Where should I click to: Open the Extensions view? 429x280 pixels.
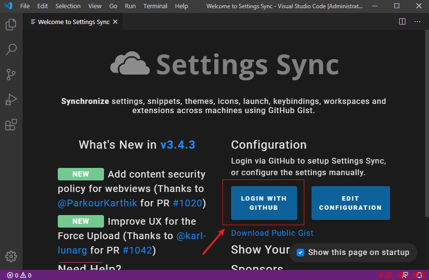11,125
